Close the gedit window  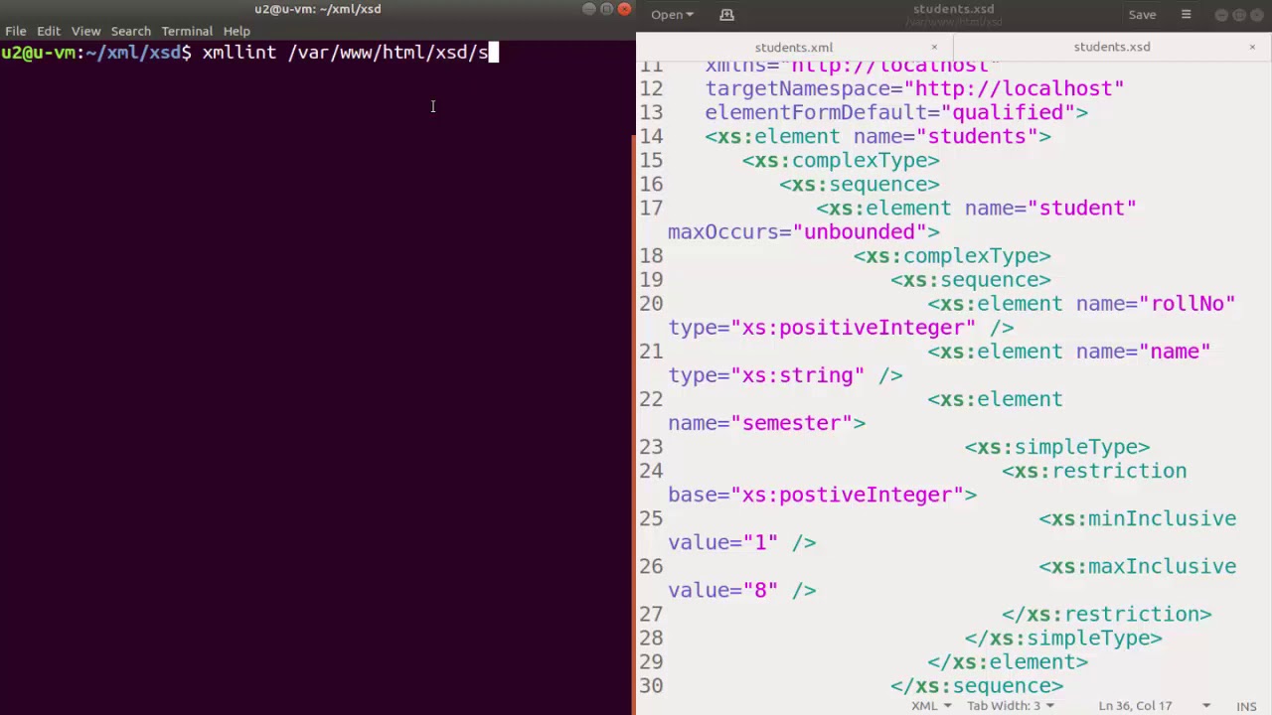click(1258, 15)
